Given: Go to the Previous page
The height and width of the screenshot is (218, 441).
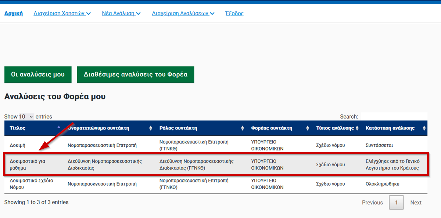Looking at the screenshot, I should point(372,203).
